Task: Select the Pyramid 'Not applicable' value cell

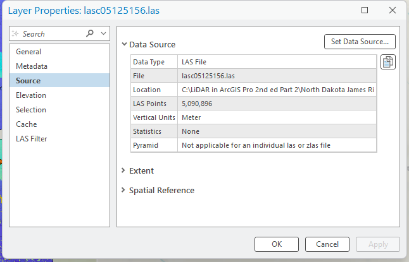Action: (x=277, y=145)
